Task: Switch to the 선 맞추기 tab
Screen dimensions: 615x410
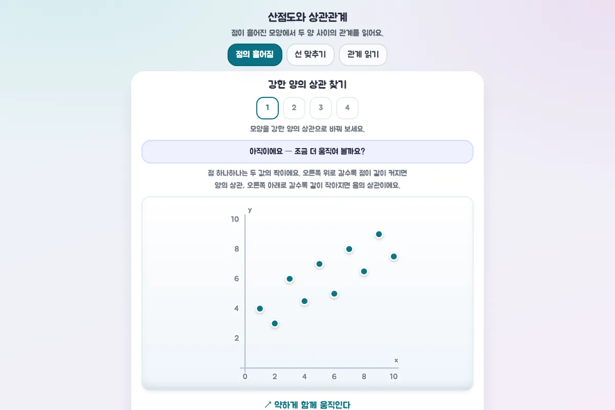Action: click(311, 55)
